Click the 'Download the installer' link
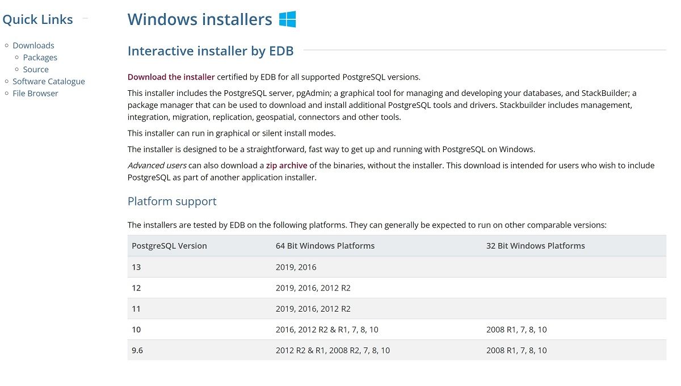Image resolution: width=681 pixels, height=386 pixels. (171, 77)
